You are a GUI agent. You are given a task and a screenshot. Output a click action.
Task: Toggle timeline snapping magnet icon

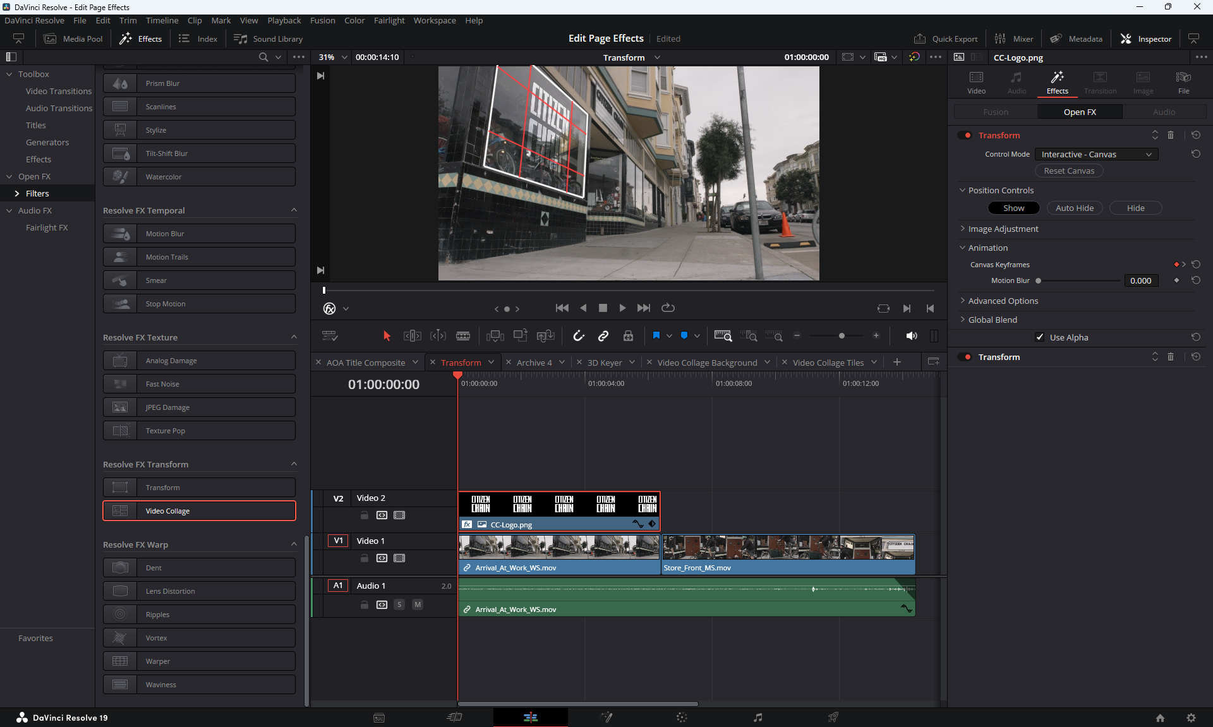point(578,336)
